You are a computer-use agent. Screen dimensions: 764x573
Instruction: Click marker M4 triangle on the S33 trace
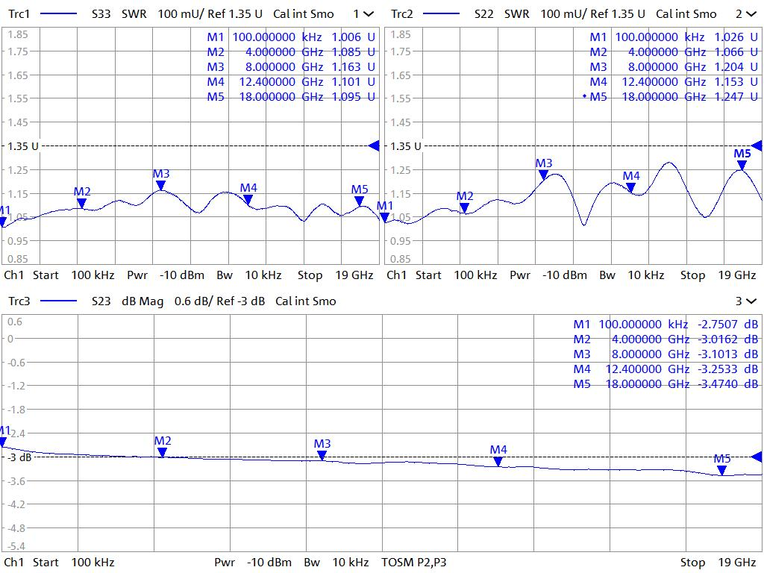pos(248,199)
